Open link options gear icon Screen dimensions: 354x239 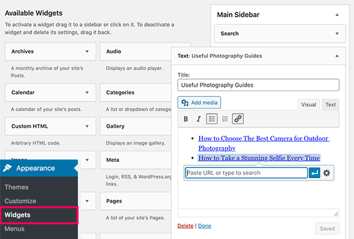click(x=326, y=173)
